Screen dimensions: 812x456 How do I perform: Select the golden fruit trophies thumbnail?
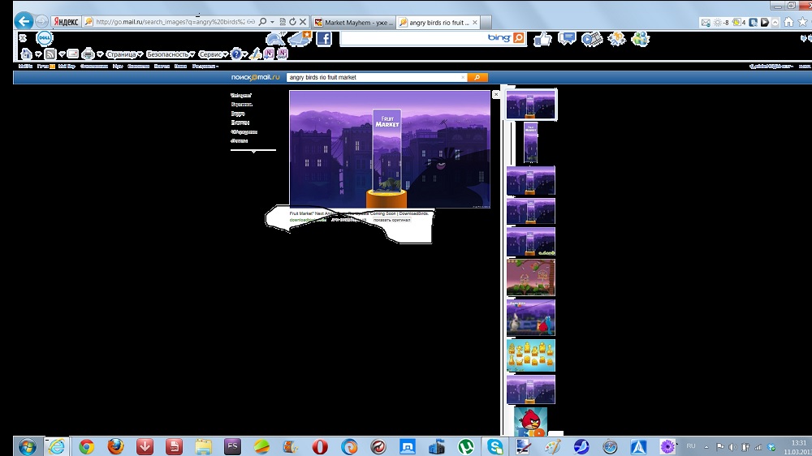[531, 355]
